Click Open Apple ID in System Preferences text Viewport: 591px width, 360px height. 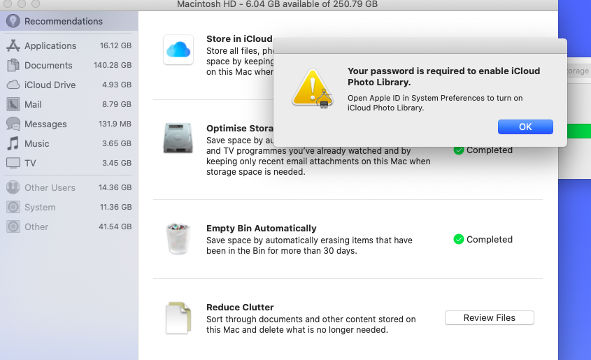click(435, 103)
